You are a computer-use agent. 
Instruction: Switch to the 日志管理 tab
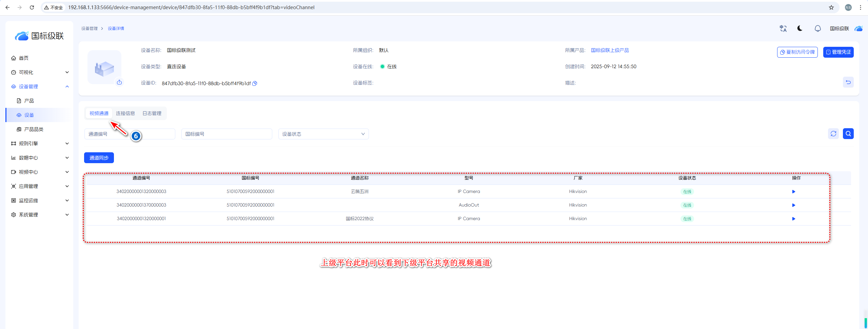(152, 113)
